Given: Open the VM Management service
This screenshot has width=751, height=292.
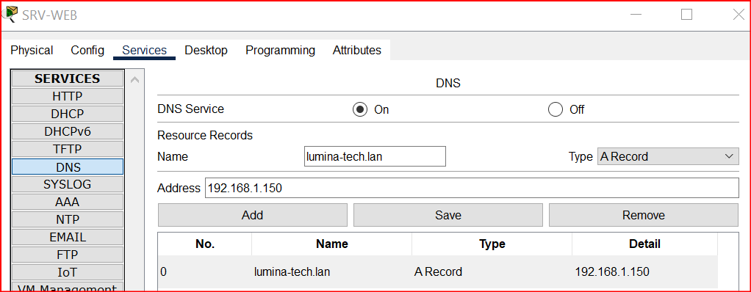Looking at the screenshot, I should [68, 287].
